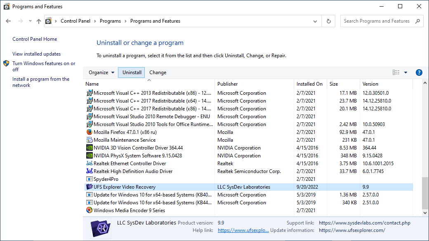Image resolution: width=429 pixels, height=241 pixels.
Task: Click the change view icon
Action: click(x=396, y=73)
